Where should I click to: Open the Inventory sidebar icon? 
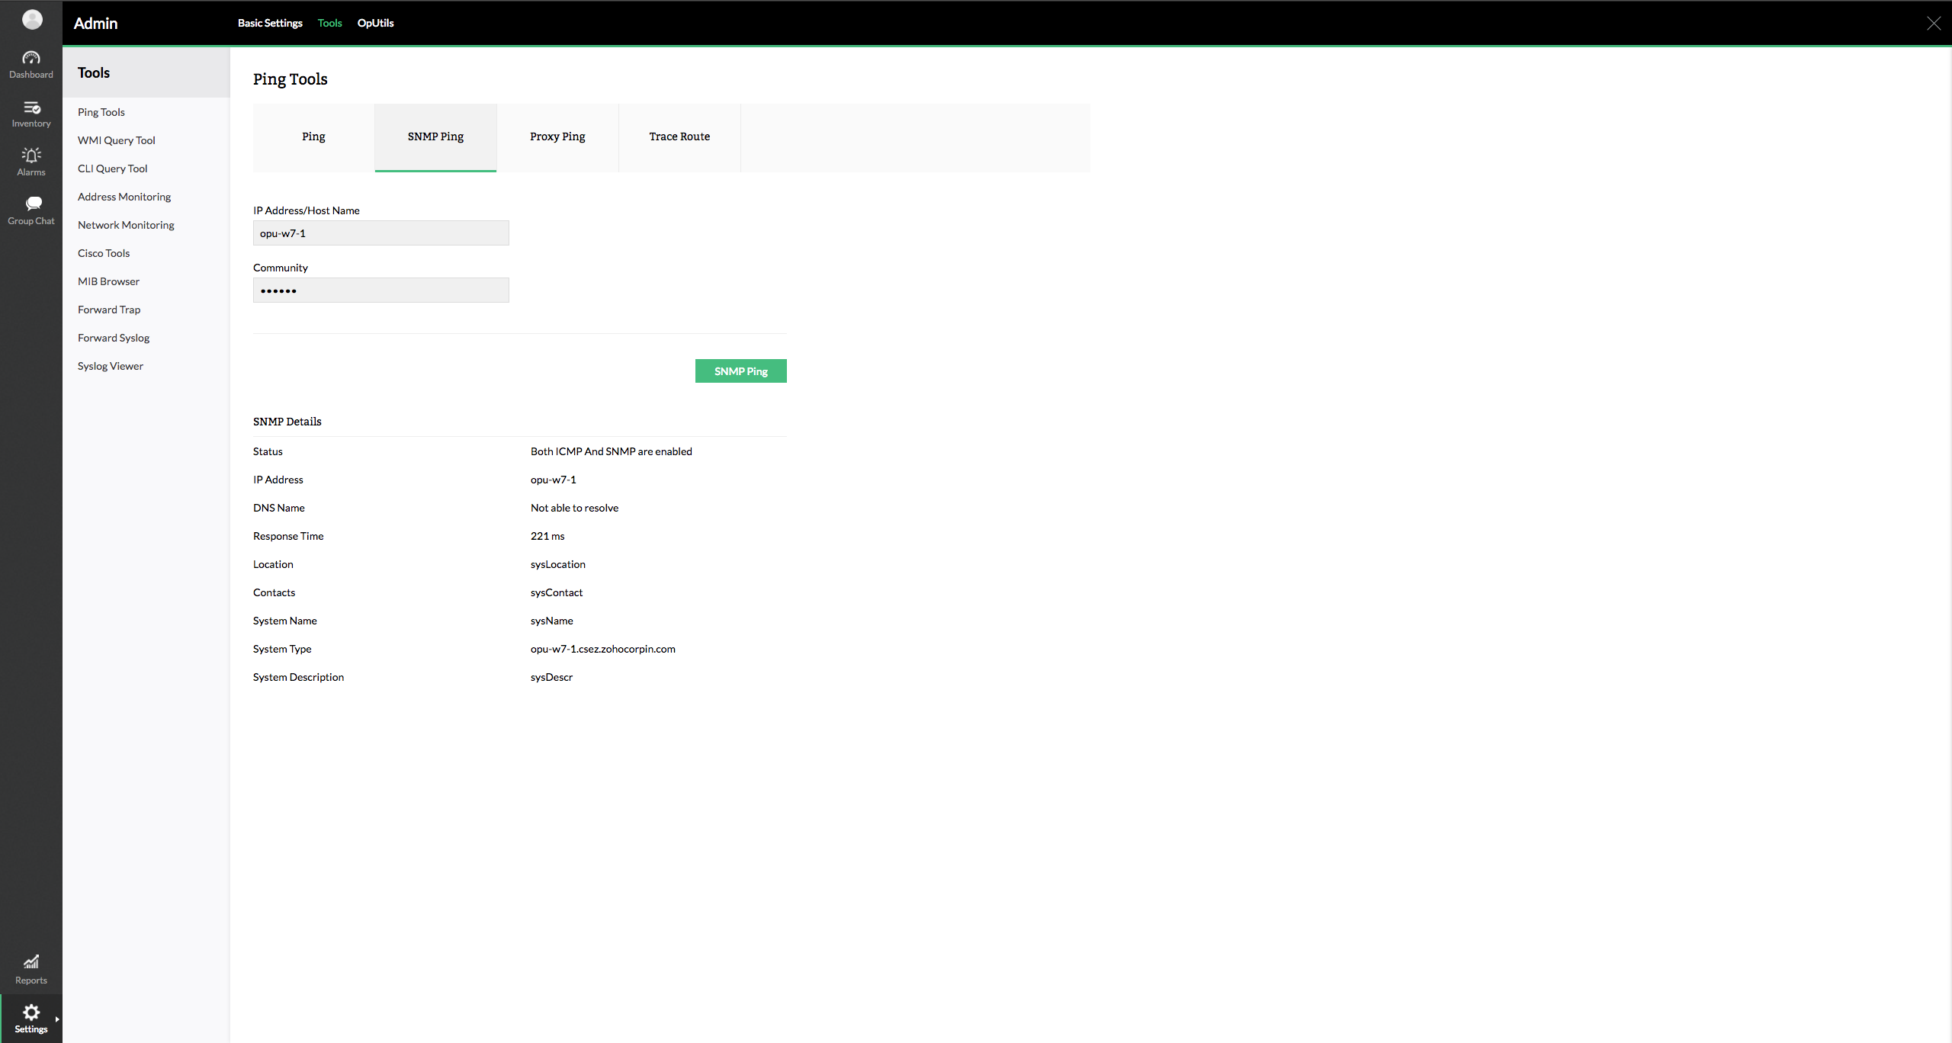(x=31, y=108)
